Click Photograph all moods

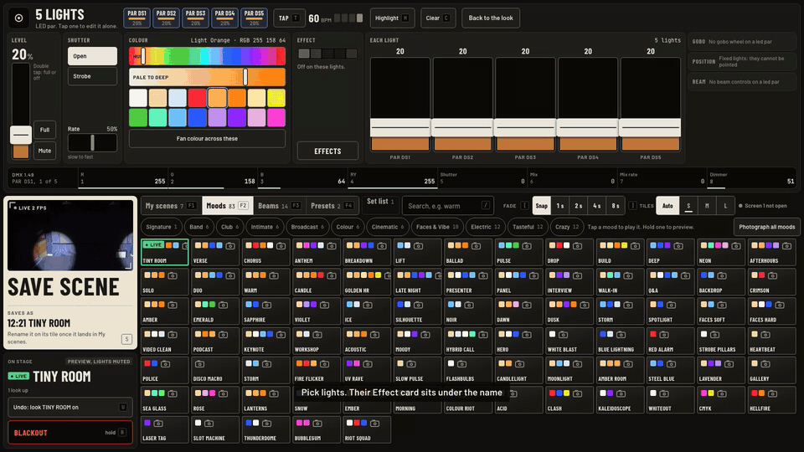(x=767, y=227)
